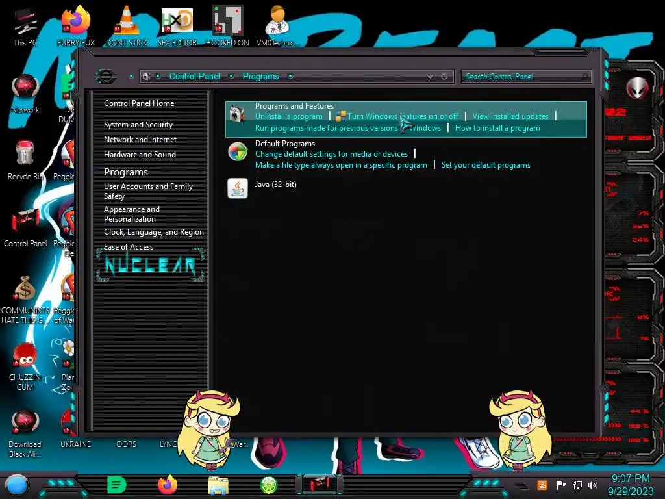Click Set your default programs link
This screenshot has height=499, width=665.
(x=486, y=165)
